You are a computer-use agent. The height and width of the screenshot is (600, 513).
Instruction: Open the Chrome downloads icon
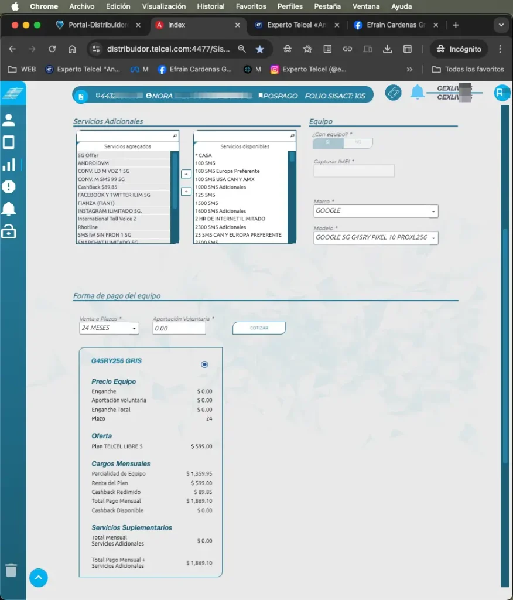pos(388,49)
